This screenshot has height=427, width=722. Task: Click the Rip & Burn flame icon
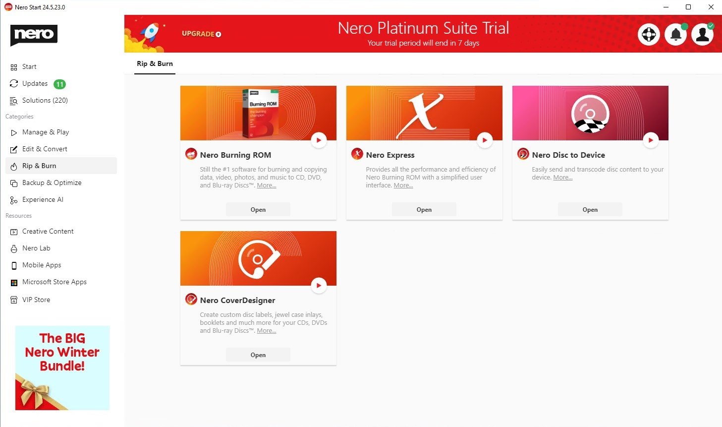pos(14,166)
